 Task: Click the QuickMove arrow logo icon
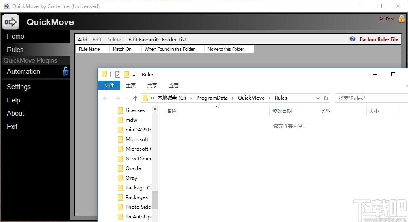(11, 22)
